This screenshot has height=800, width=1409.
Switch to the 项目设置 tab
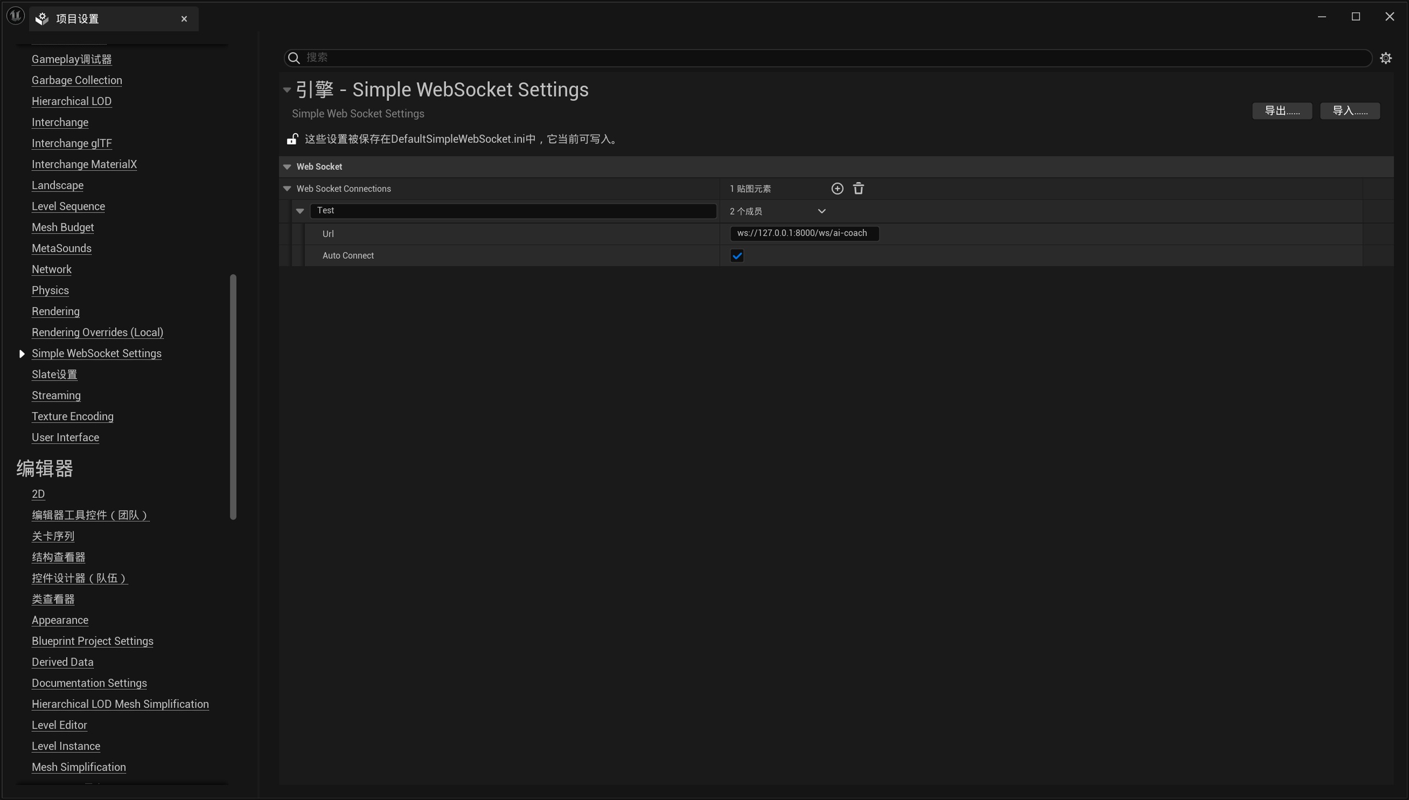113,19
